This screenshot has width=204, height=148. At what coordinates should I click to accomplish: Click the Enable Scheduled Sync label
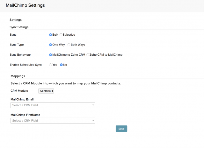25,65
